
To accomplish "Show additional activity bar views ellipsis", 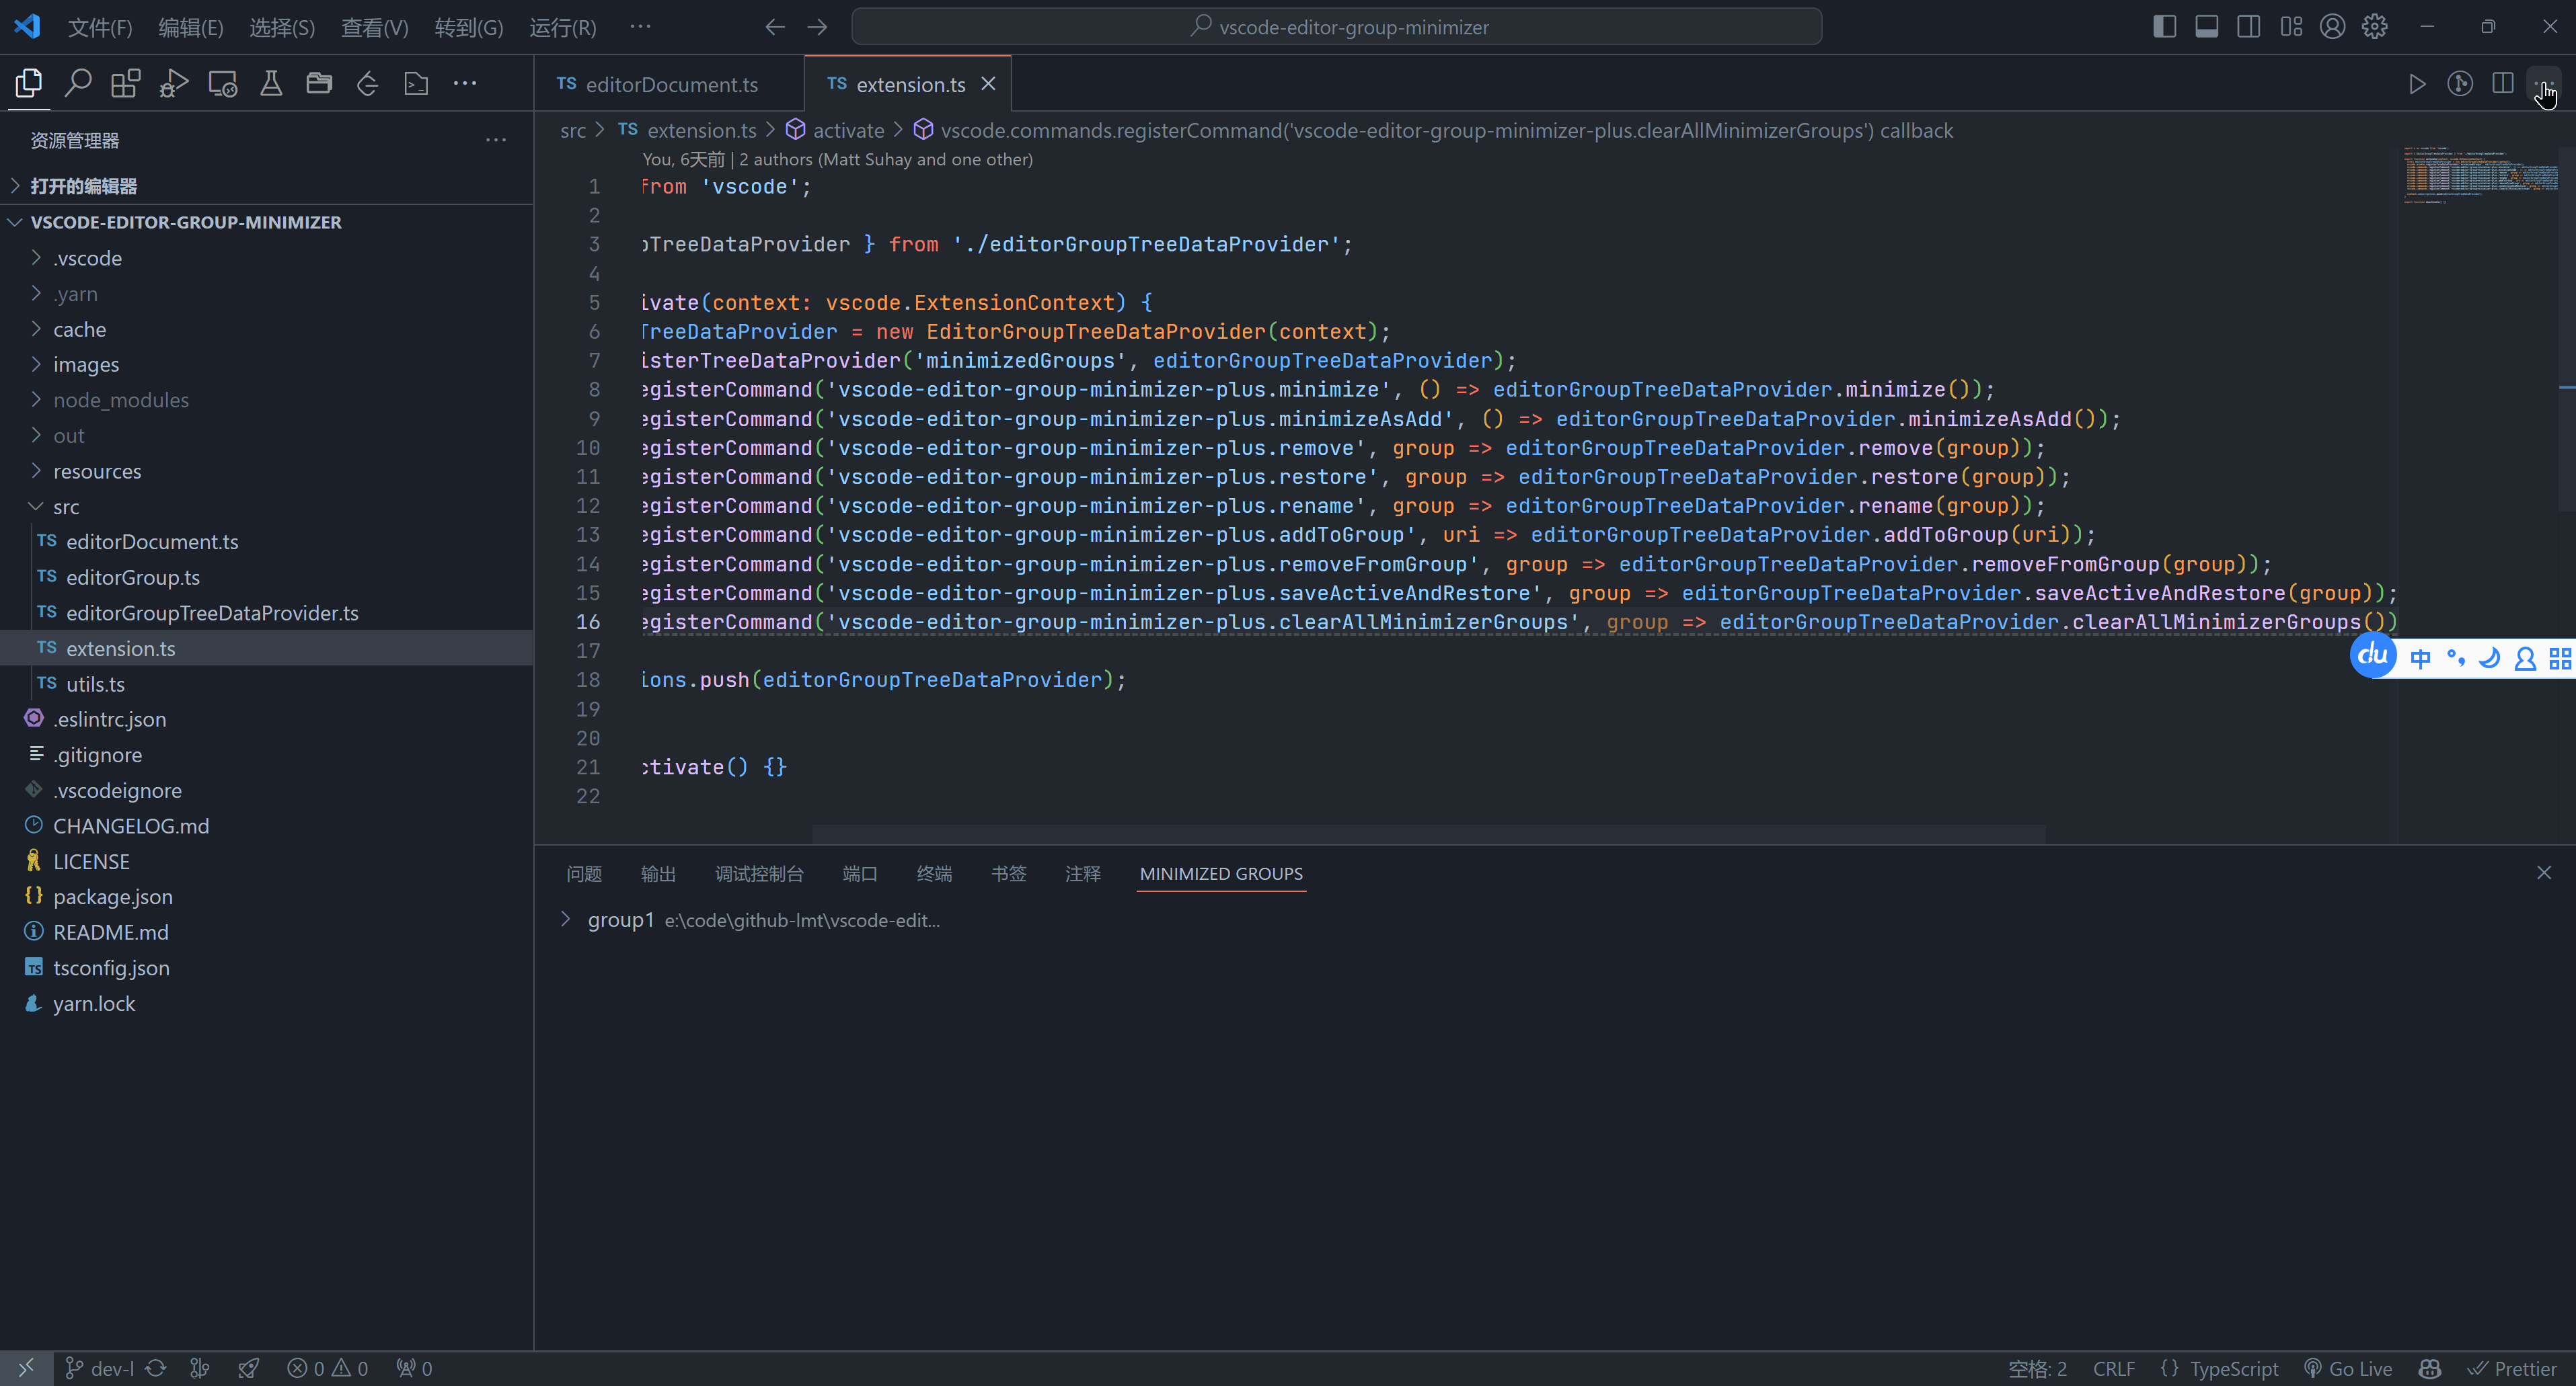I will coord(465,83).
